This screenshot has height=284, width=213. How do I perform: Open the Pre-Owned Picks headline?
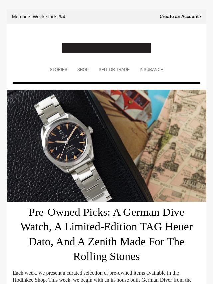point(106,234)
